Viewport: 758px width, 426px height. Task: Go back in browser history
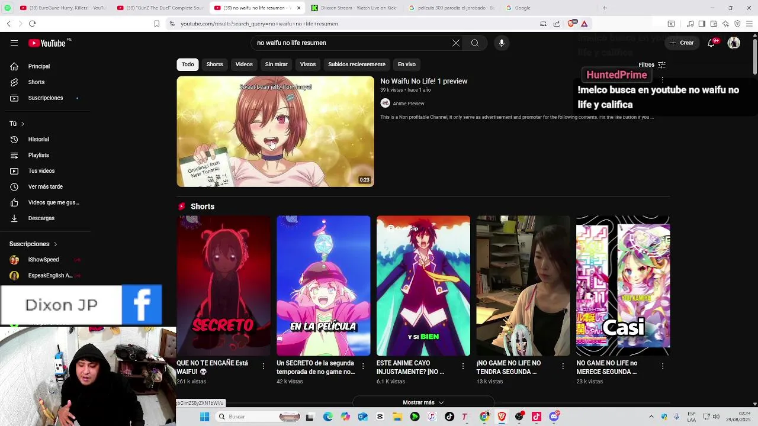pos(8,24)
